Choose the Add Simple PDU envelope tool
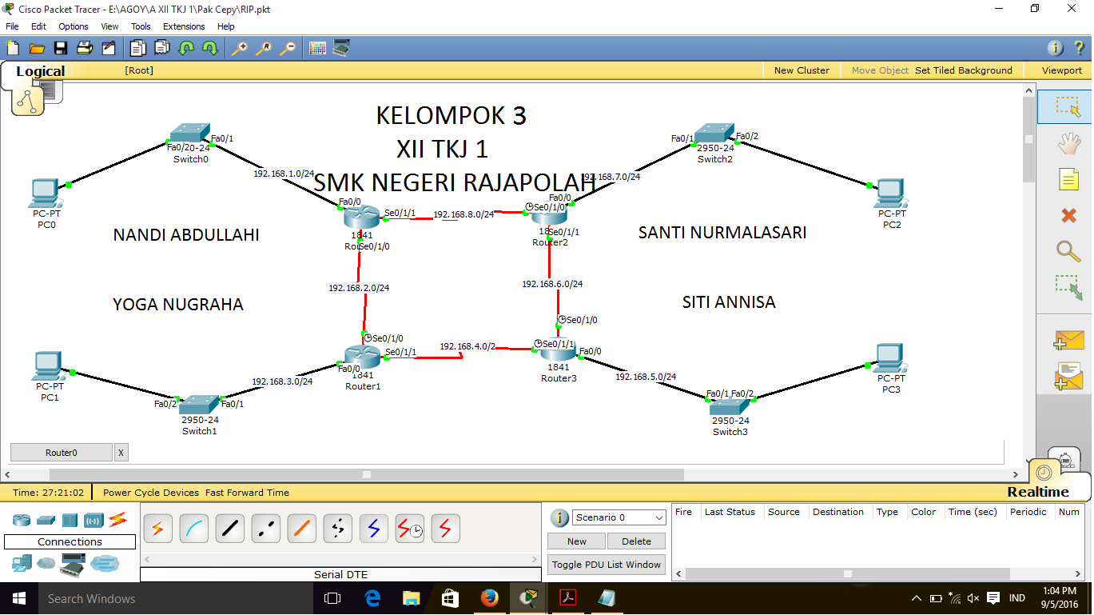 coord(1069,341)
